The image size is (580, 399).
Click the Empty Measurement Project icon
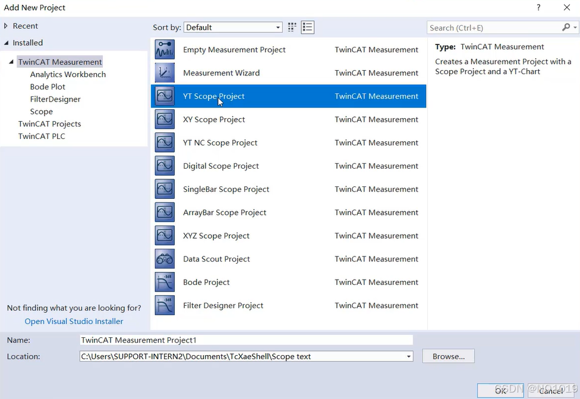[x=165, y=49]
